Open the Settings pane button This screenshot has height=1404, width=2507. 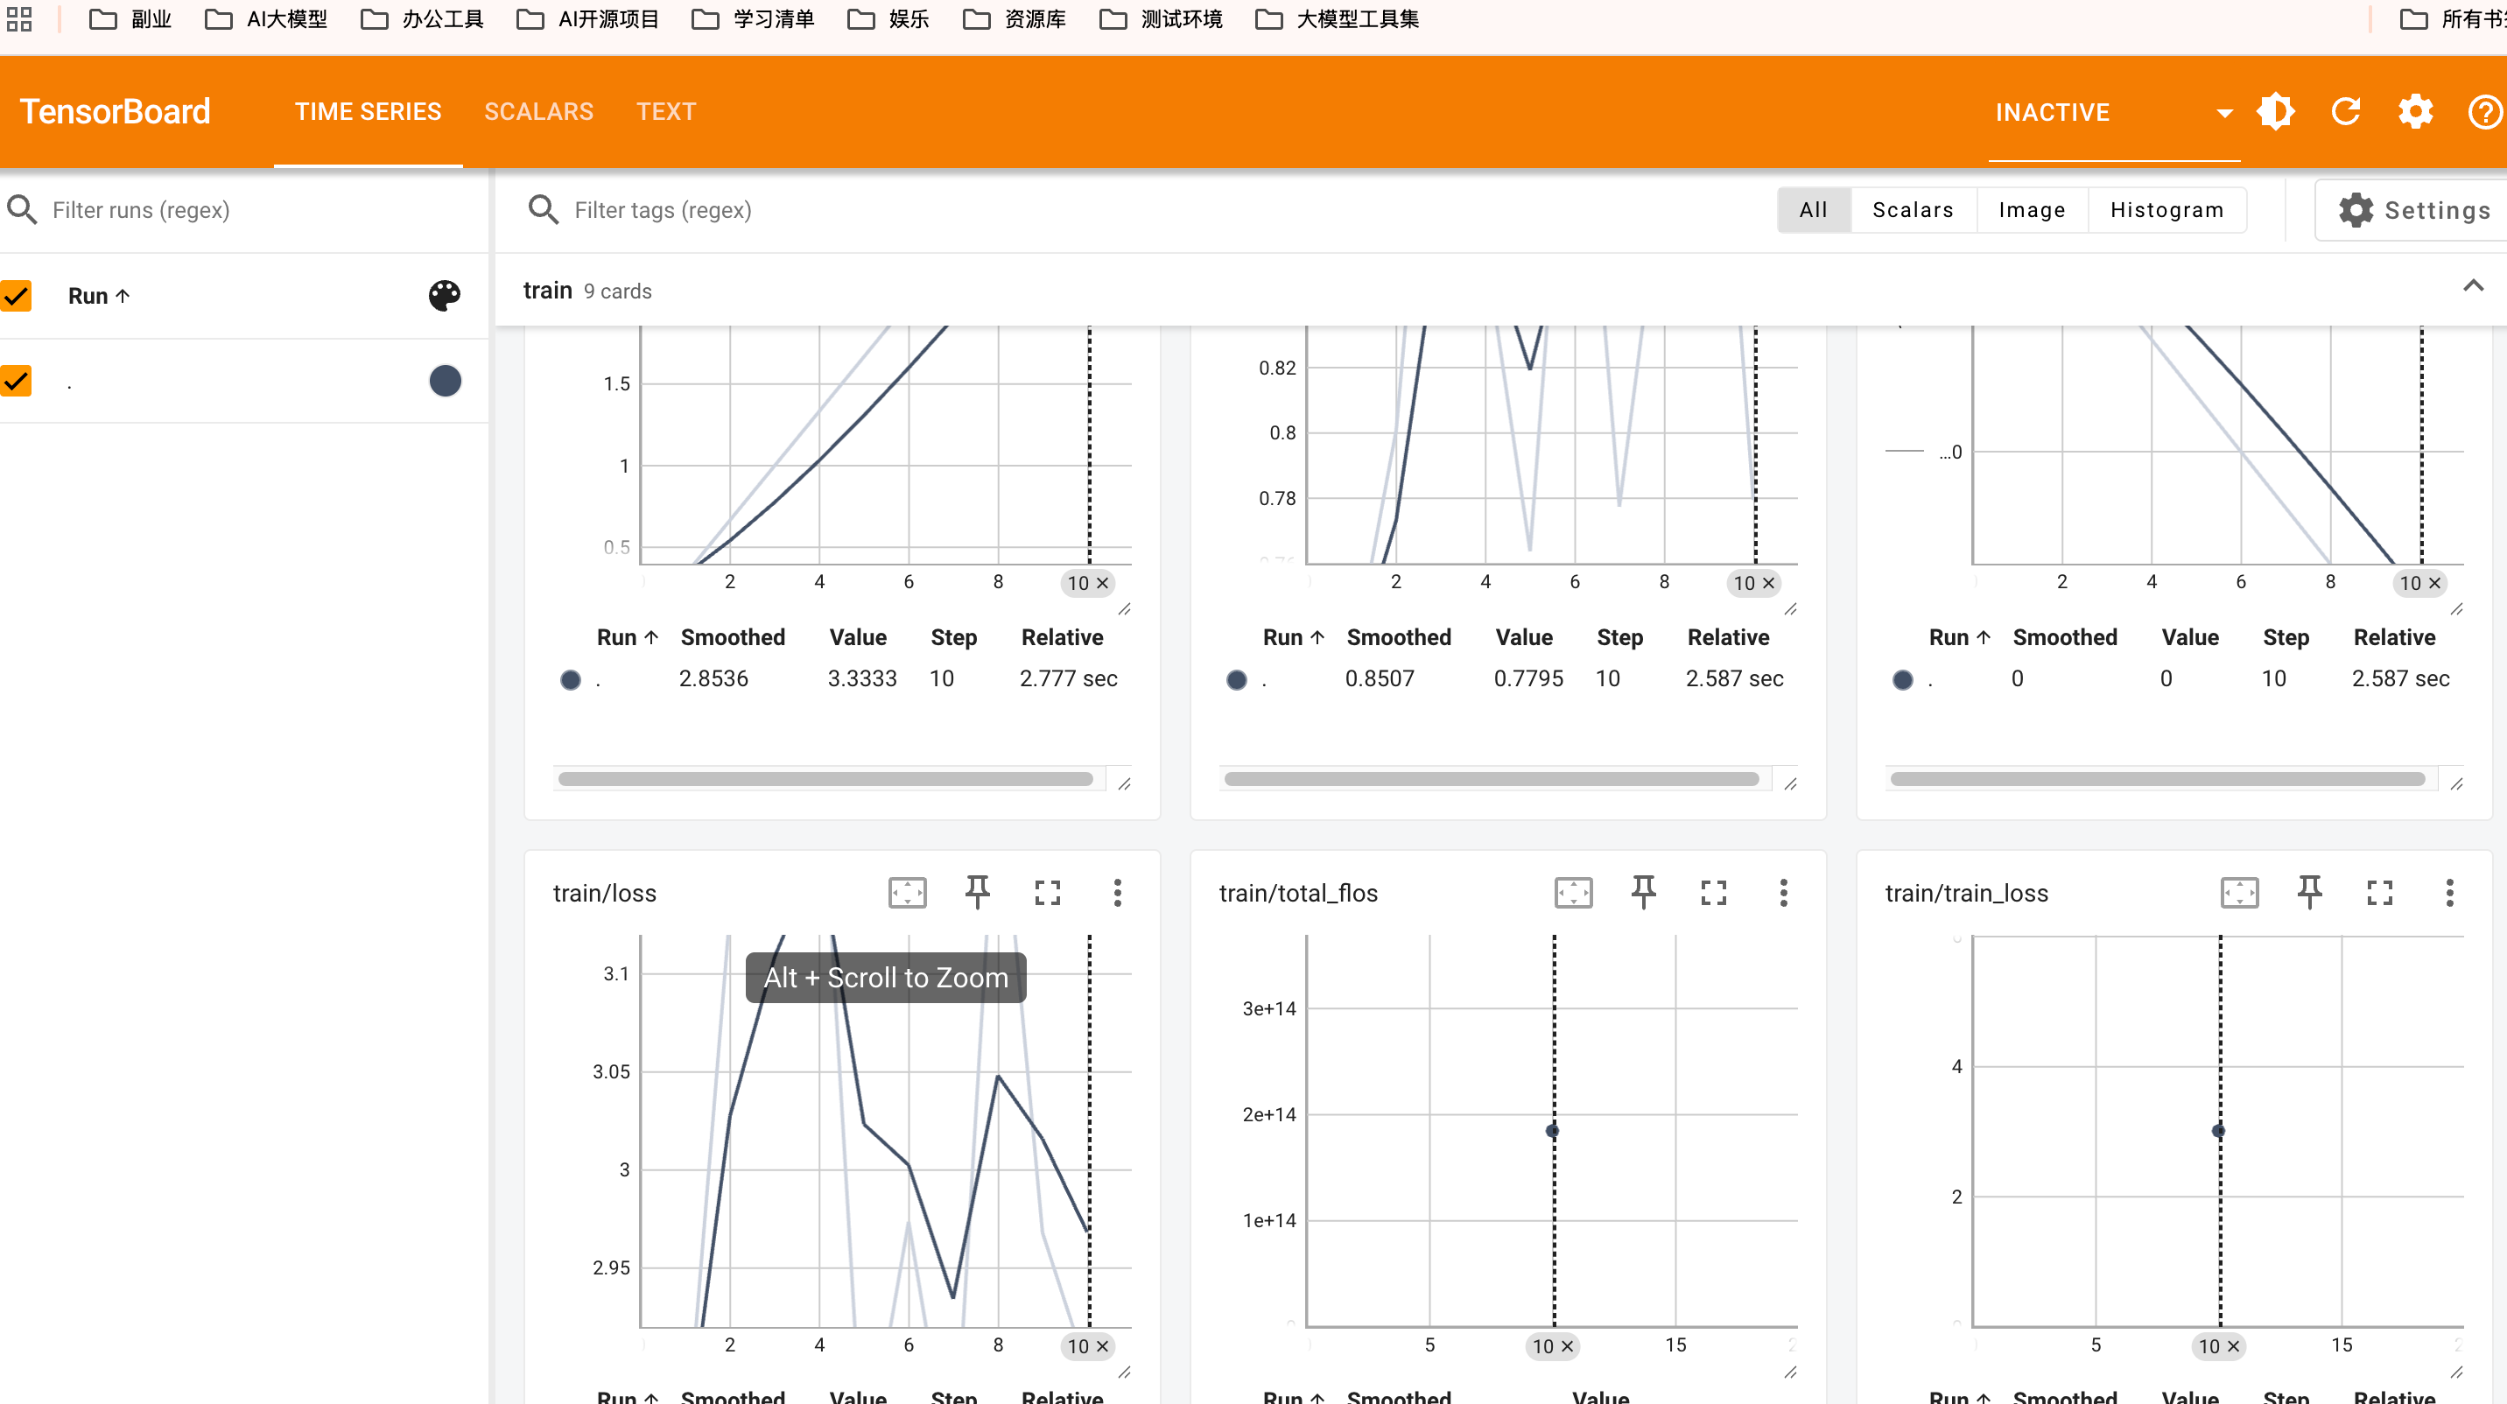[2413, 209]
